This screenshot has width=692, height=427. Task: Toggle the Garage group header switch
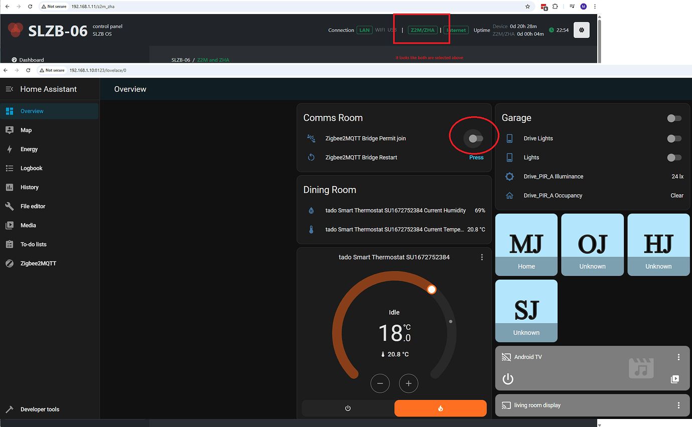point(674,118)
